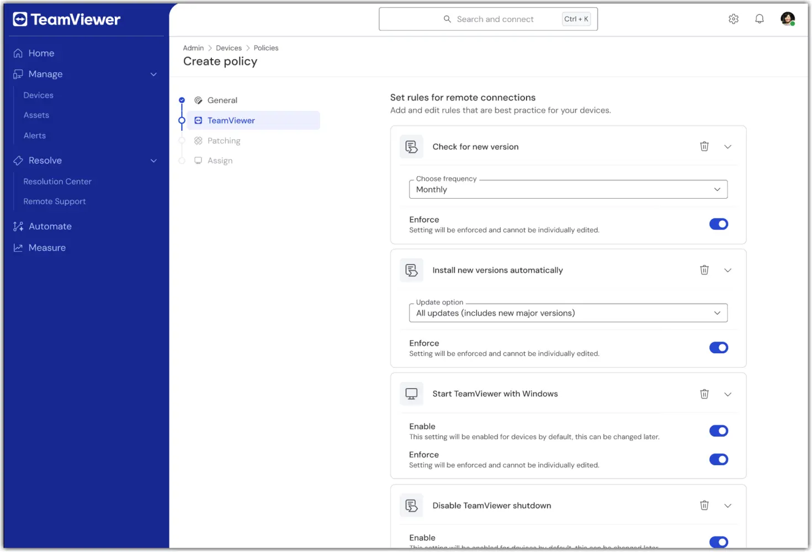The image size is (812, 552).
Task: Toggle Enforce for Check for new version
Action: [719, 224]
